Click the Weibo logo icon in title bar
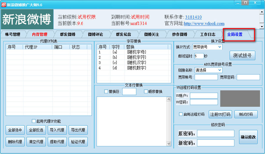Viewport: 265px width, 154px height. pyautogui.click(x=4, y=5)
